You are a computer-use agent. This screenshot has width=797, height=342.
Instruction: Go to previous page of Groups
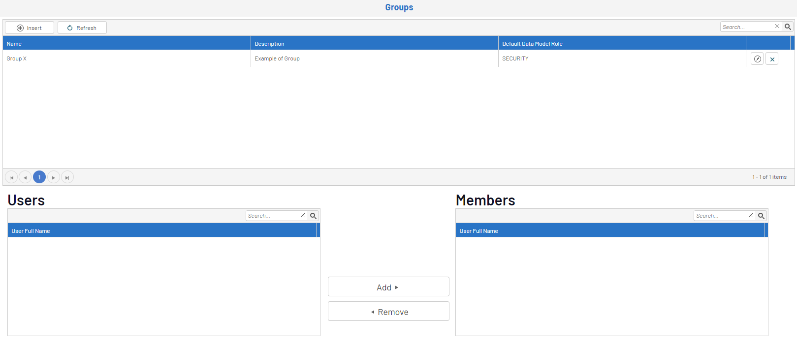25,177
